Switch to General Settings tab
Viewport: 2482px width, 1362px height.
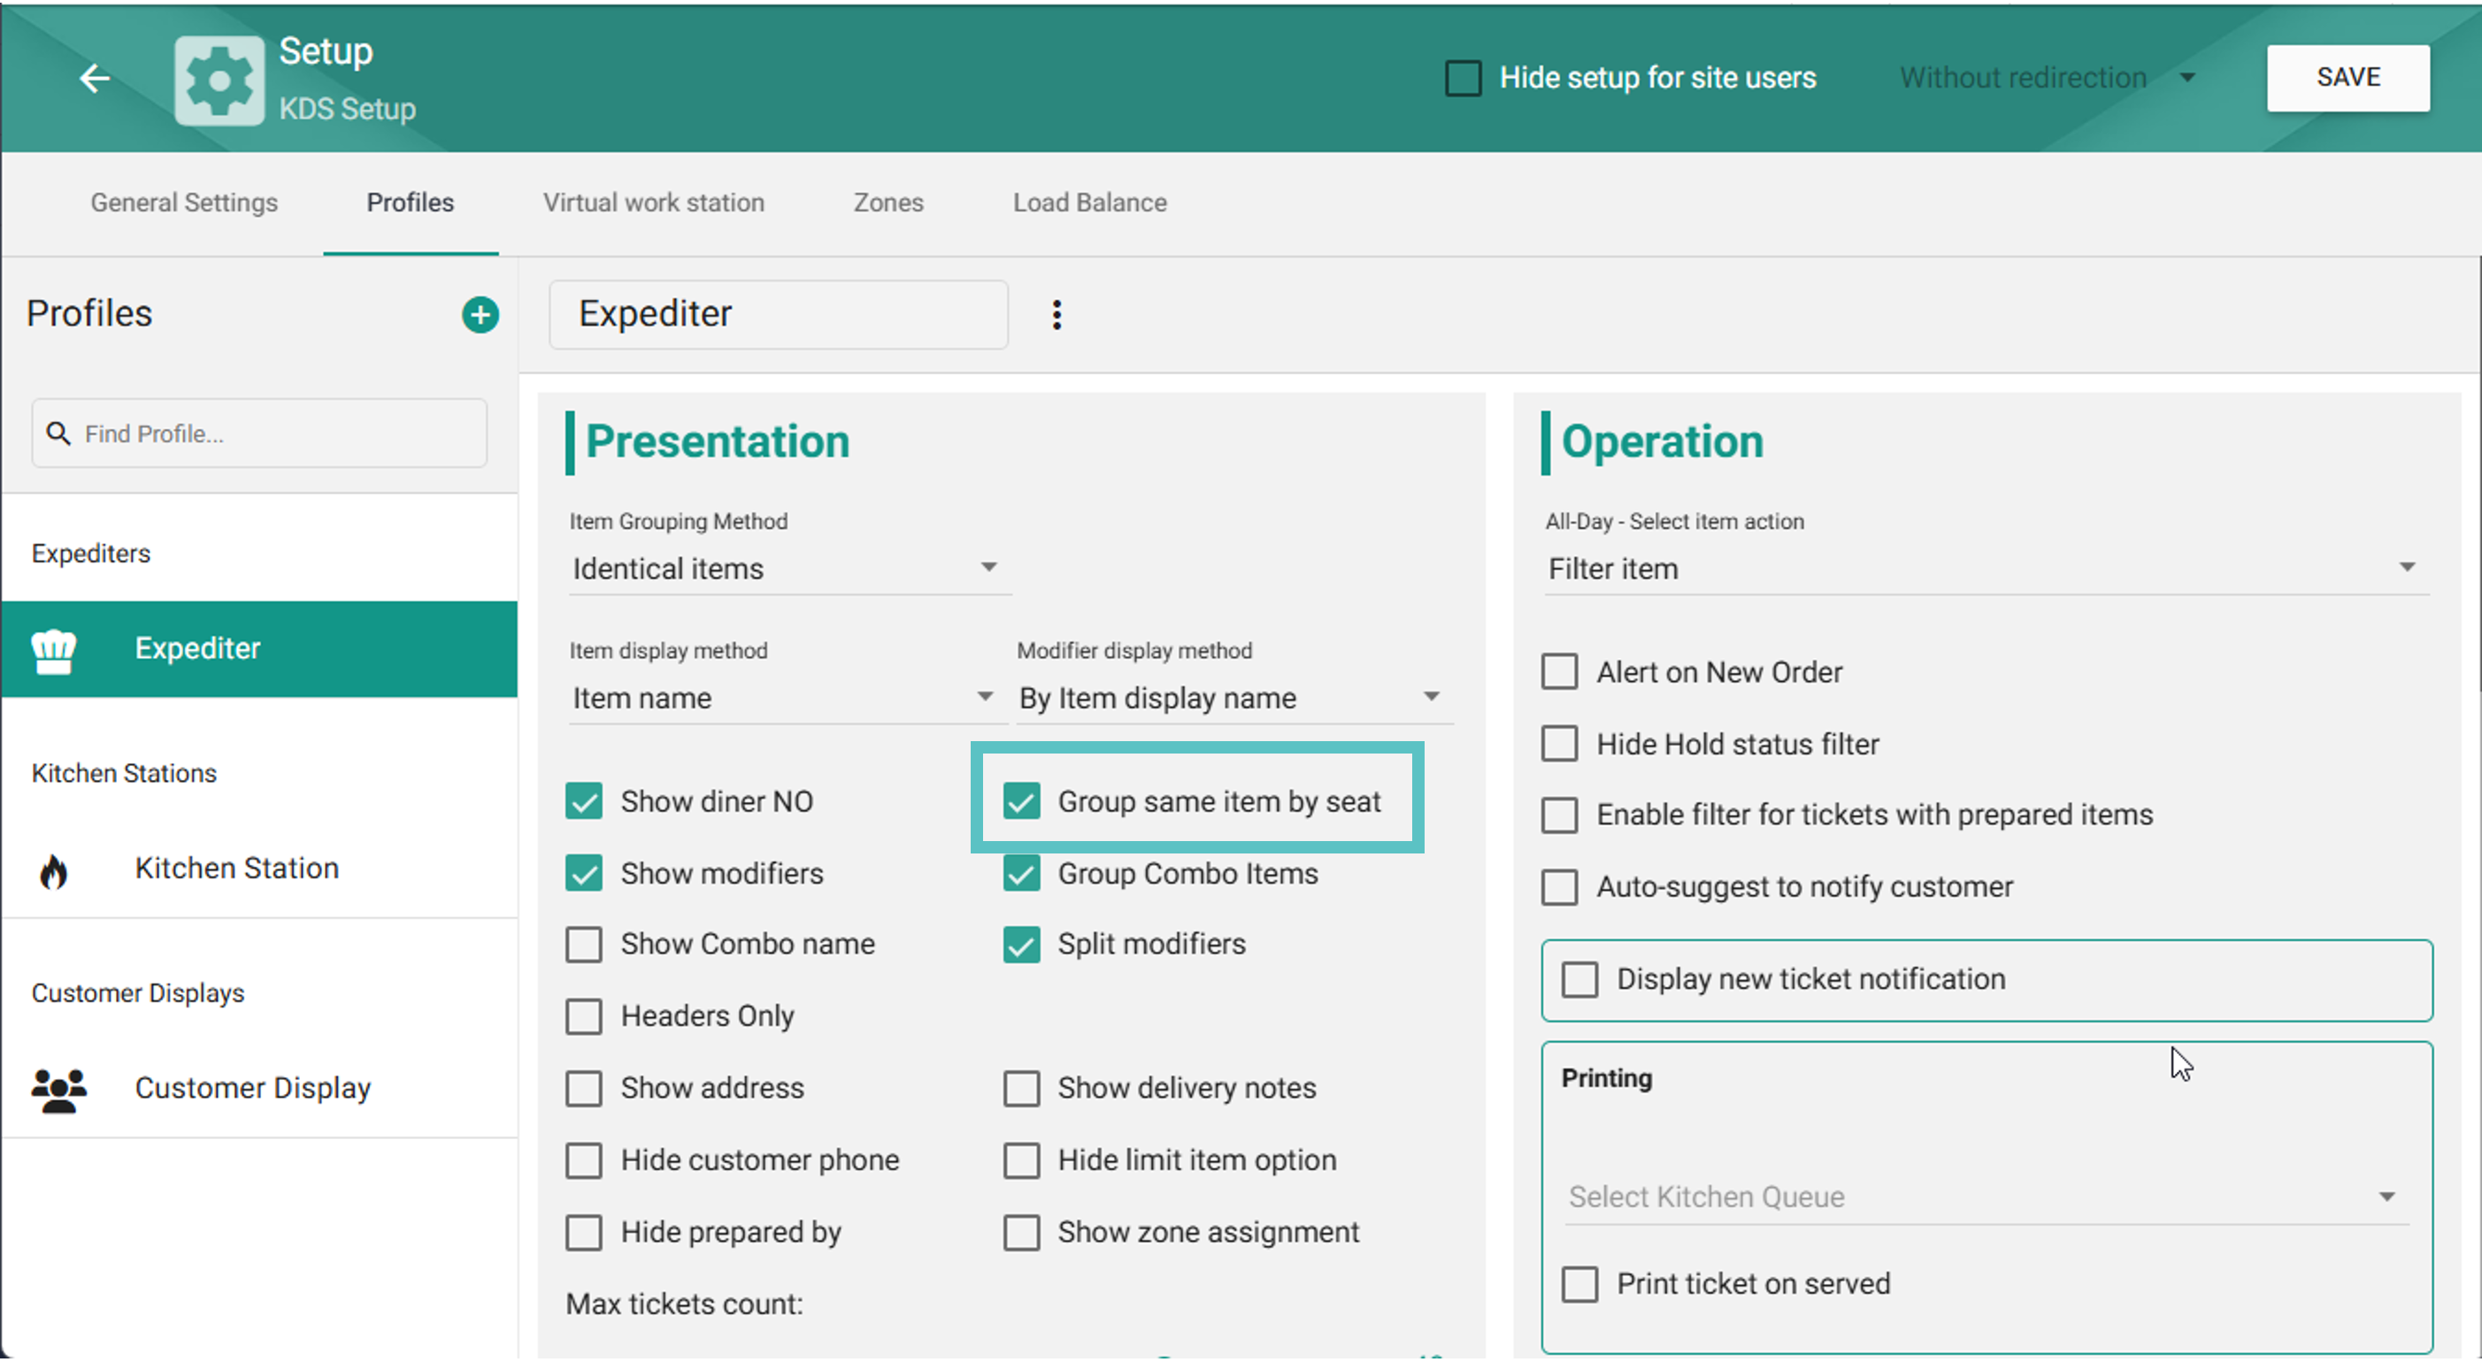coord(184,203)
